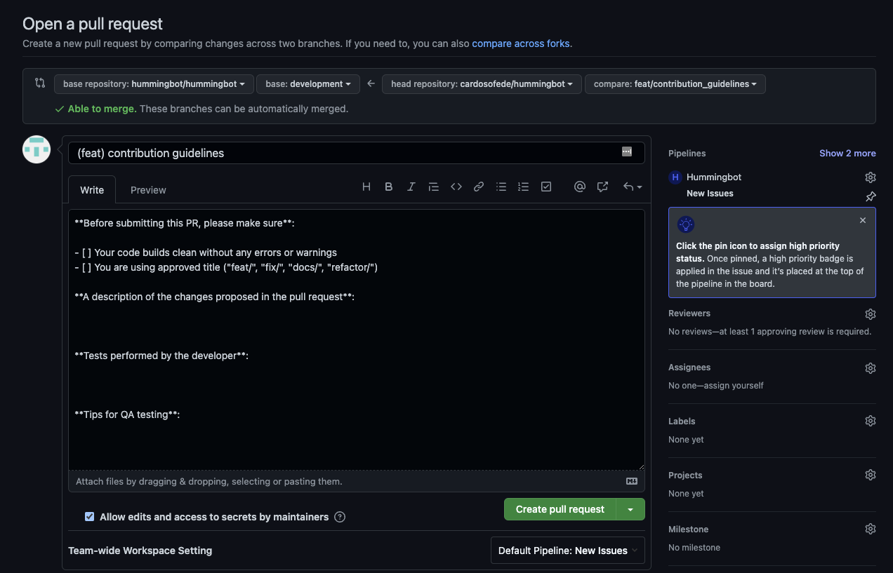Pin the Hummingbot pipeline
The height and width of the screenshot is (573, 893).
point(870,196)
